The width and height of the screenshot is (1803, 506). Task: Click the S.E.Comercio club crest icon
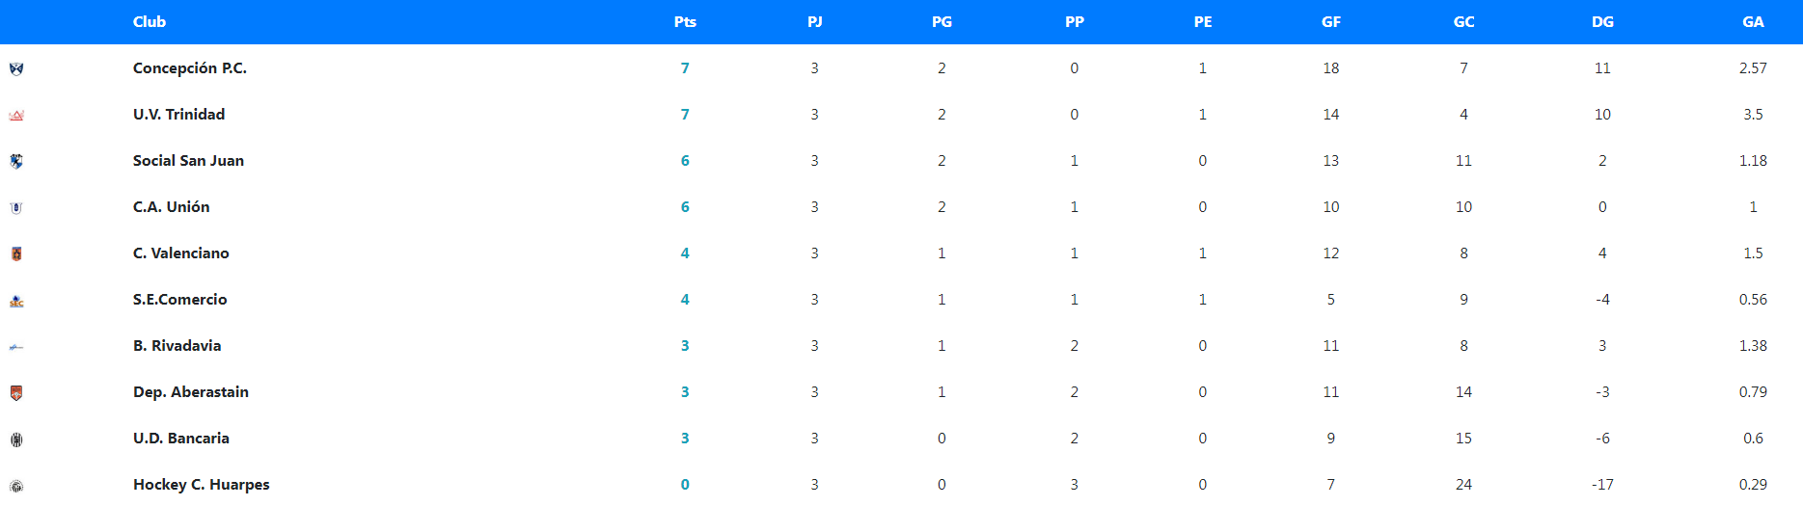click(16, 301)
